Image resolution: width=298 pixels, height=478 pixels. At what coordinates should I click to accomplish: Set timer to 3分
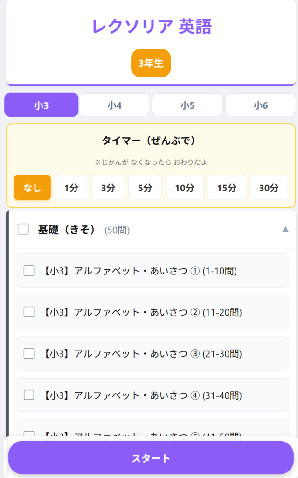tap(108, 188)
